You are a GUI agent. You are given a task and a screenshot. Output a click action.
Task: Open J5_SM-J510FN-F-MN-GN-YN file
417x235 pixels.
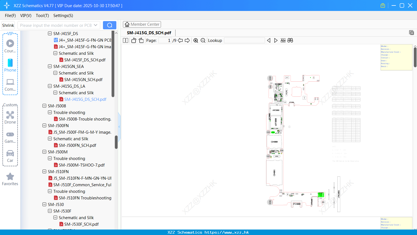tap(80, 178)
